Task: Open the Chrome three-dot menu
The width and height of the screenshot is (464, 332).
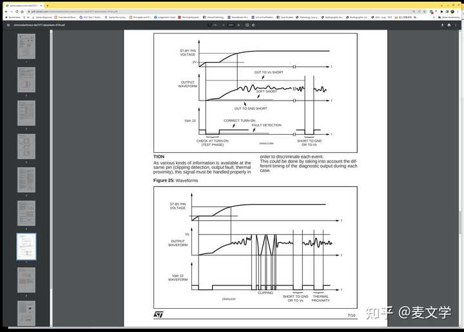Action: click(458, 12)
